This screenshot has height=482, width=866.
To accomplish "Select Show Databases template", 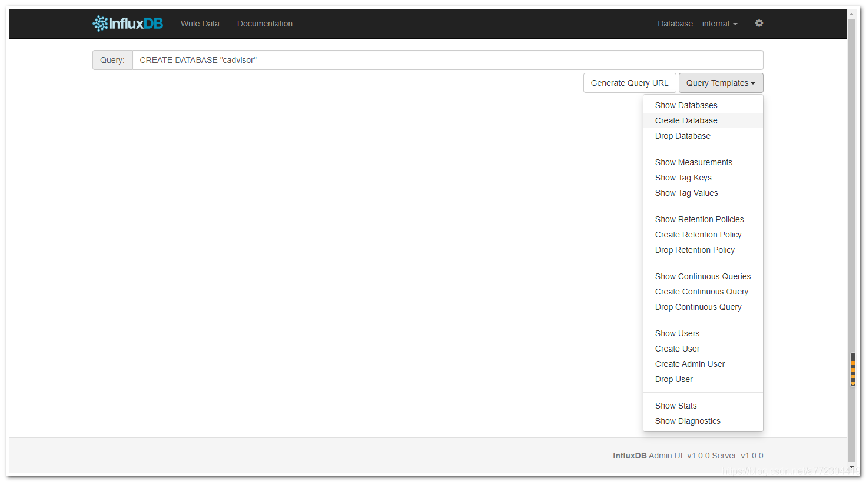I will pyautogui.click(x=703, y=105).
